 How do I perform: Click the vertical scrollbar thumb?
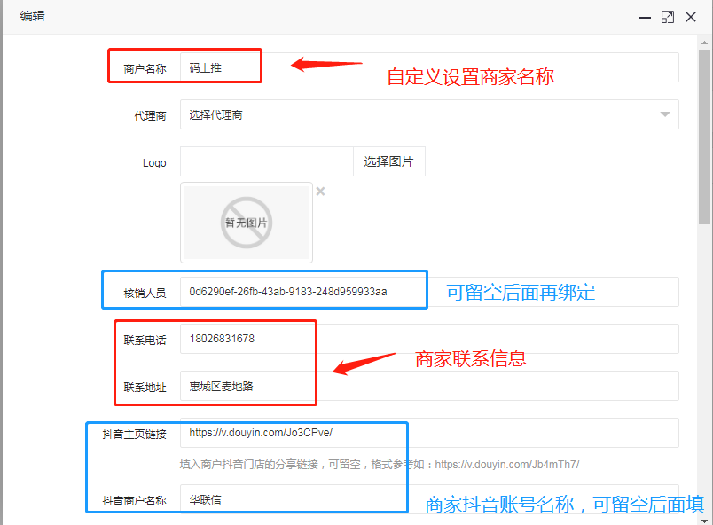click(704, 137)
